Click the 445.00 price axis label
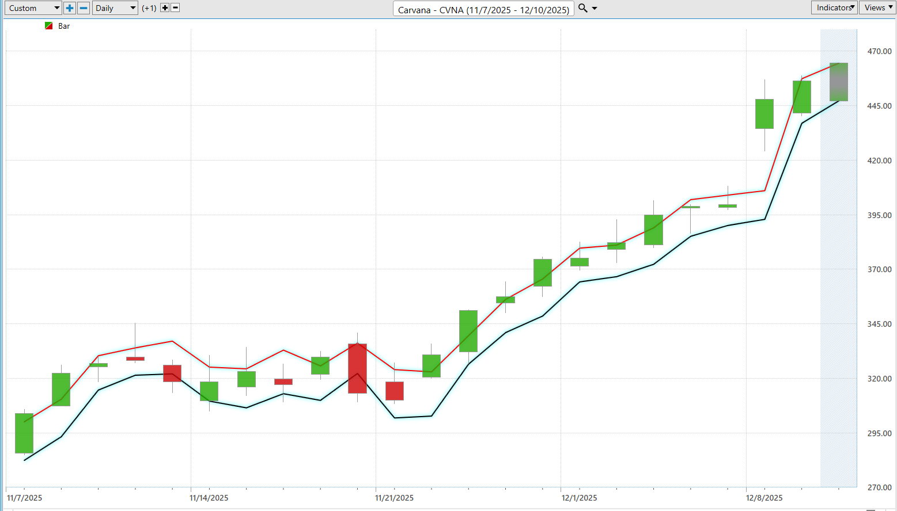Screen dimensions: 897x511 point(879,106)
